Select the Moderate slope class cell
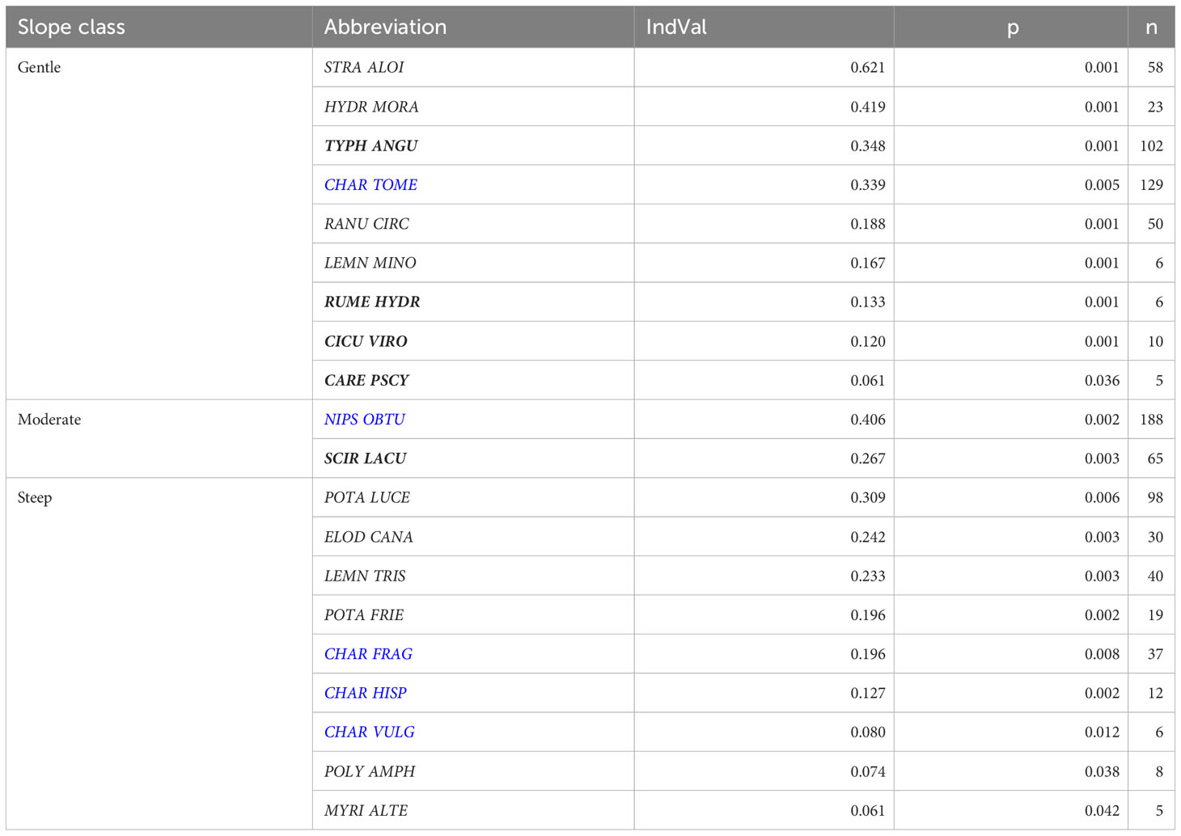 pyautogui.click(x=159, y=439)
